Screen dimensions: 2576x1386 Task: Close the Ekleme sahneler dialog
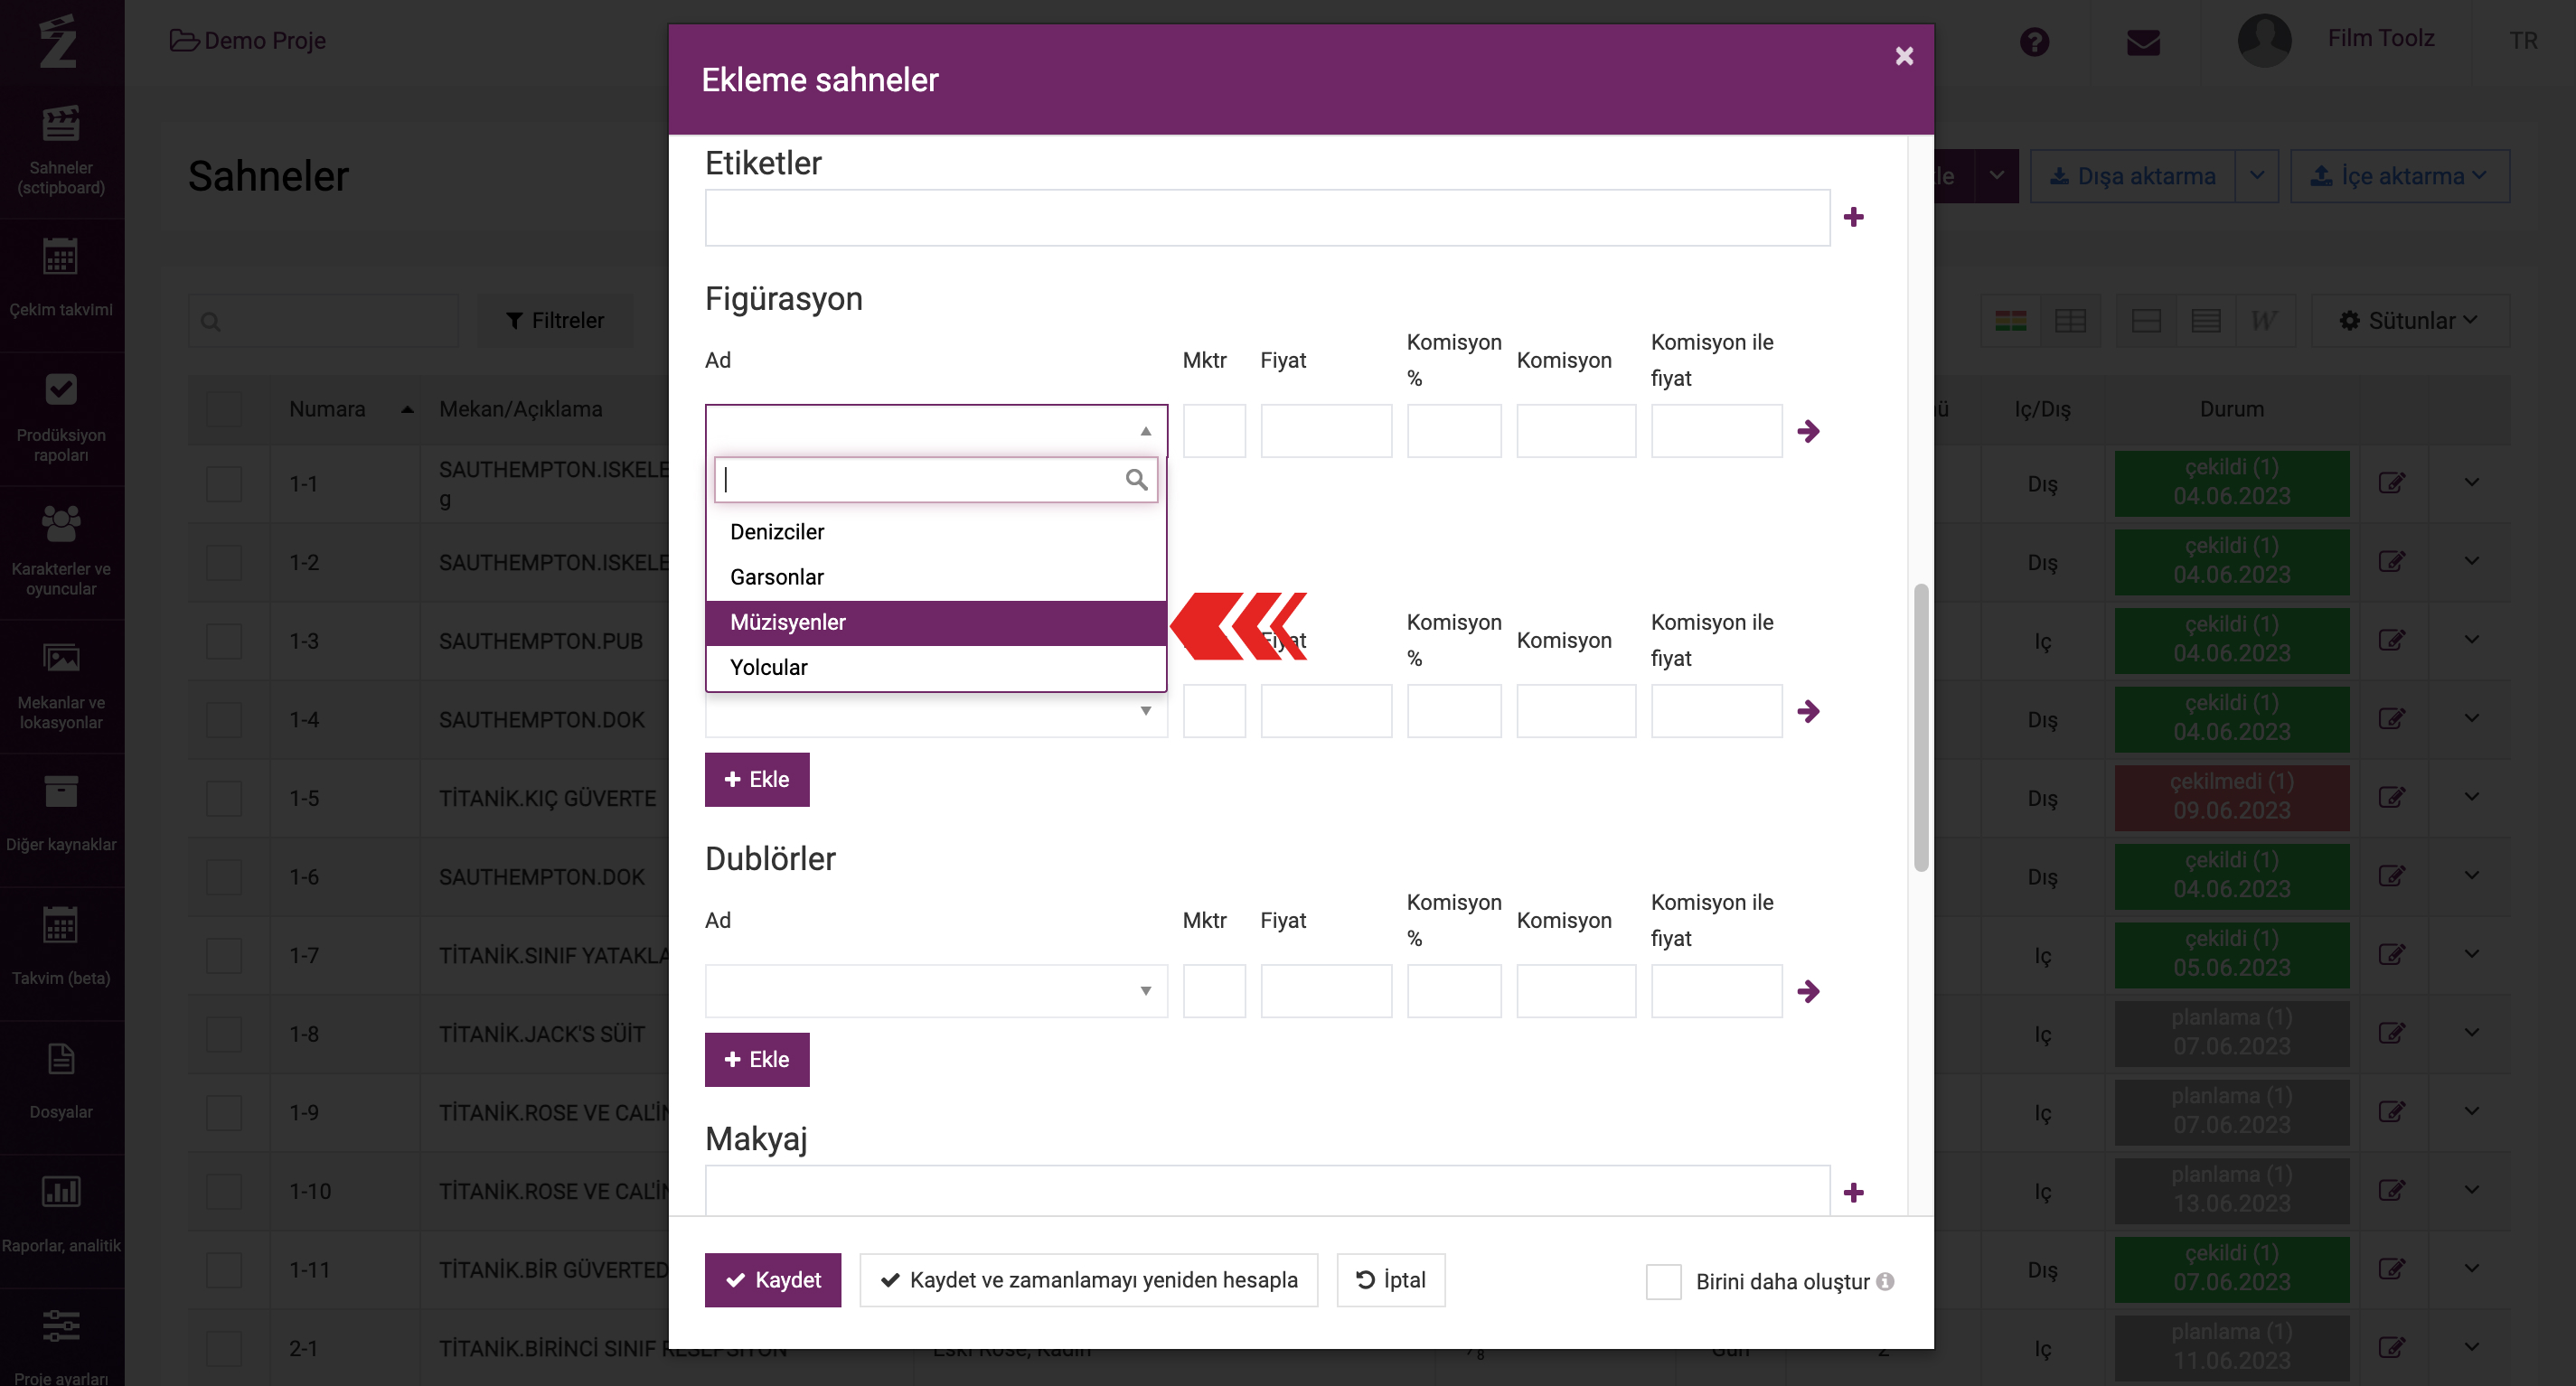1904,56
